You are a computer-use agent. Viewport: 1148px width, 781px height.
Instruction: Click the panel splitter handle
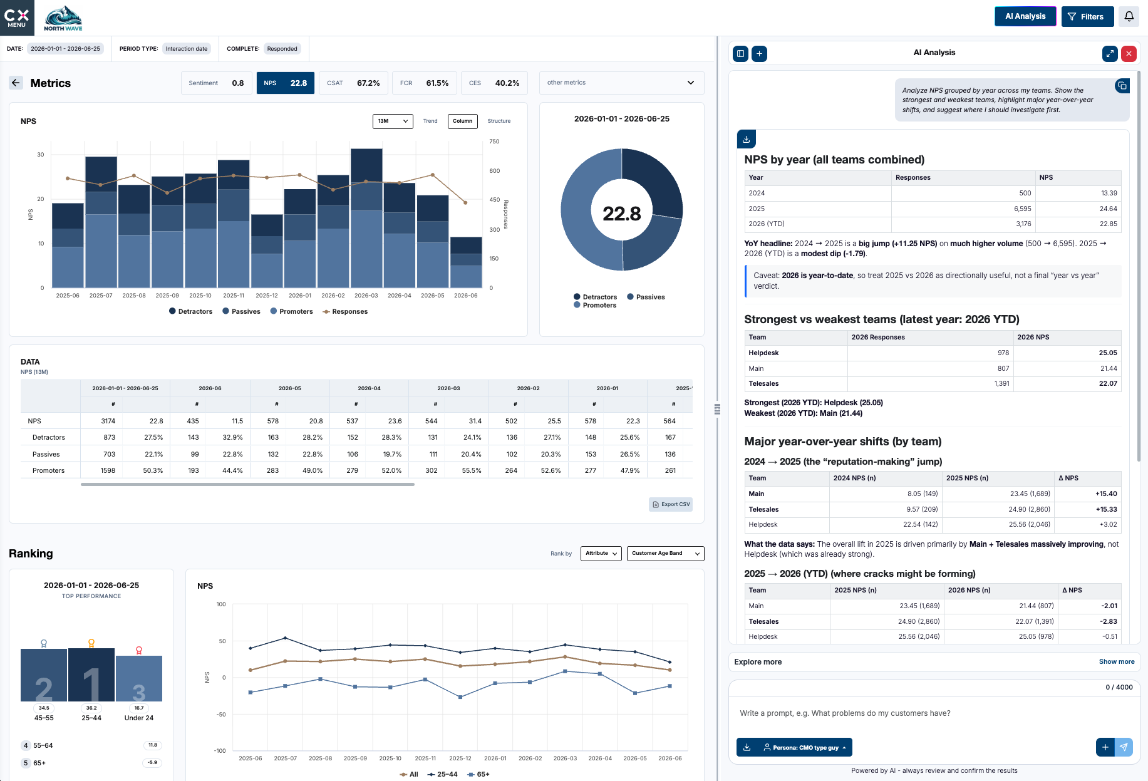[x=717, y=409]
